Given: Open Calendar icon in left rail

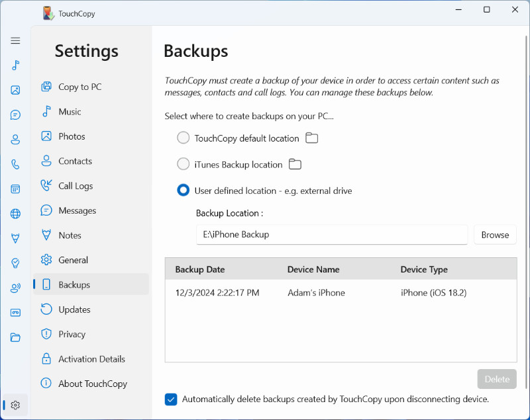Looking at the screenshot, I should (15, 189).
